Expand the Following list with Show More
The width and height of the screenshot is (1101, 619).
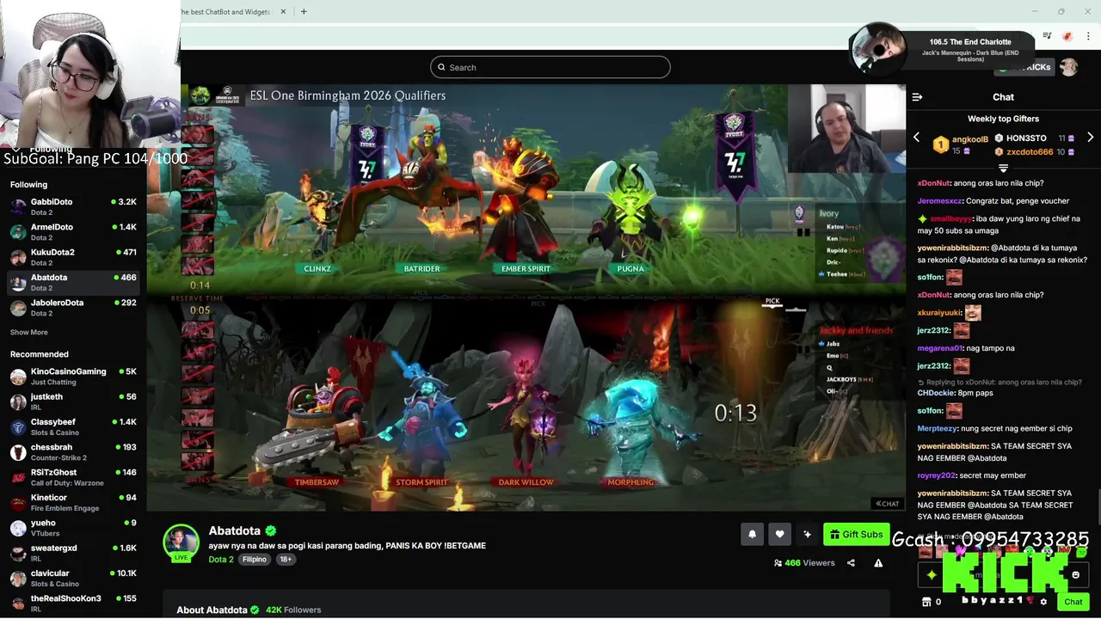pyautogui.click(x=28, y=332)
